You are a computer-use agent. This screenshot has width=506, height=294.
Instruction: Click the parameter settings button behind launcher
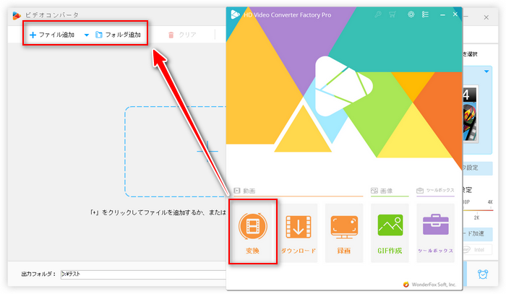[478, 168]
